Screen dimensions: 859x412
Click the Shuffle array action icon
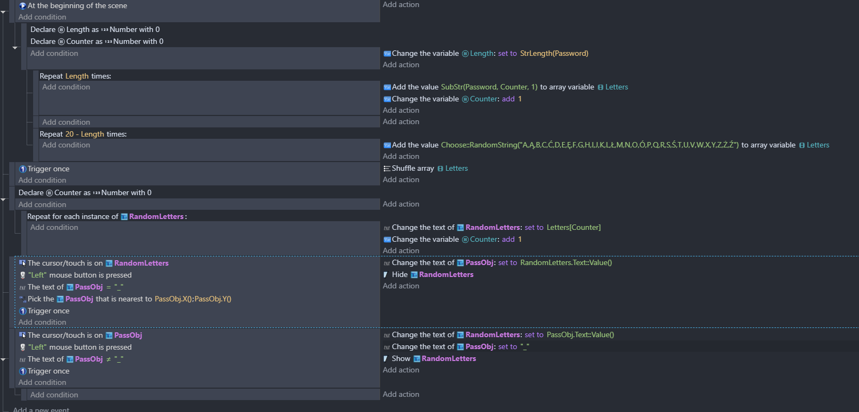(x=387, y=169)
